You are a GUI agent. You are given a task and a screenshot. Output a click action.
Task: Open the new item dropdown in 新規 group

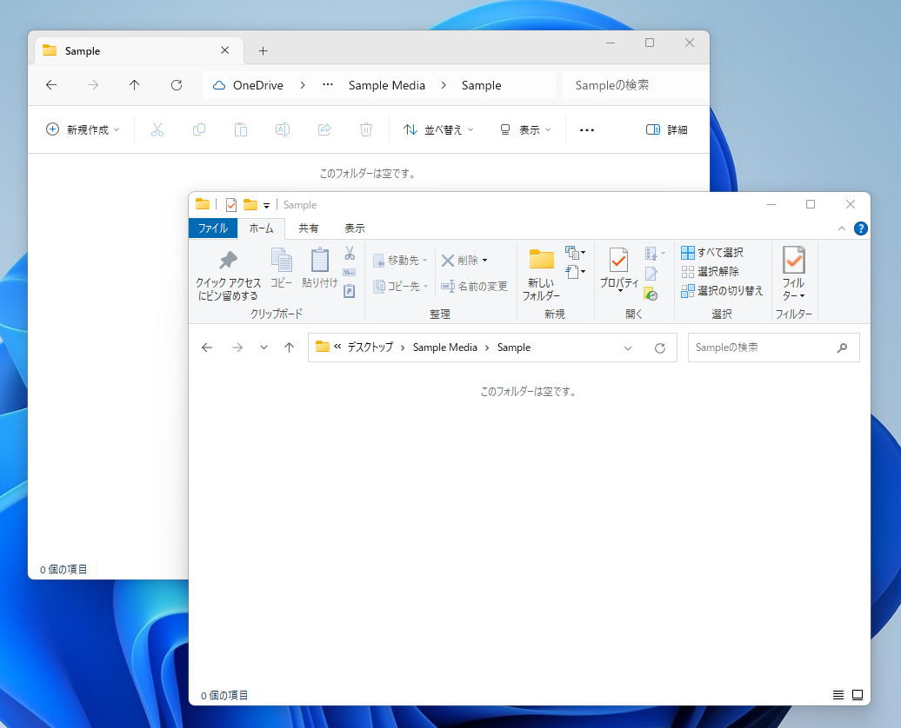pos(575,252)
